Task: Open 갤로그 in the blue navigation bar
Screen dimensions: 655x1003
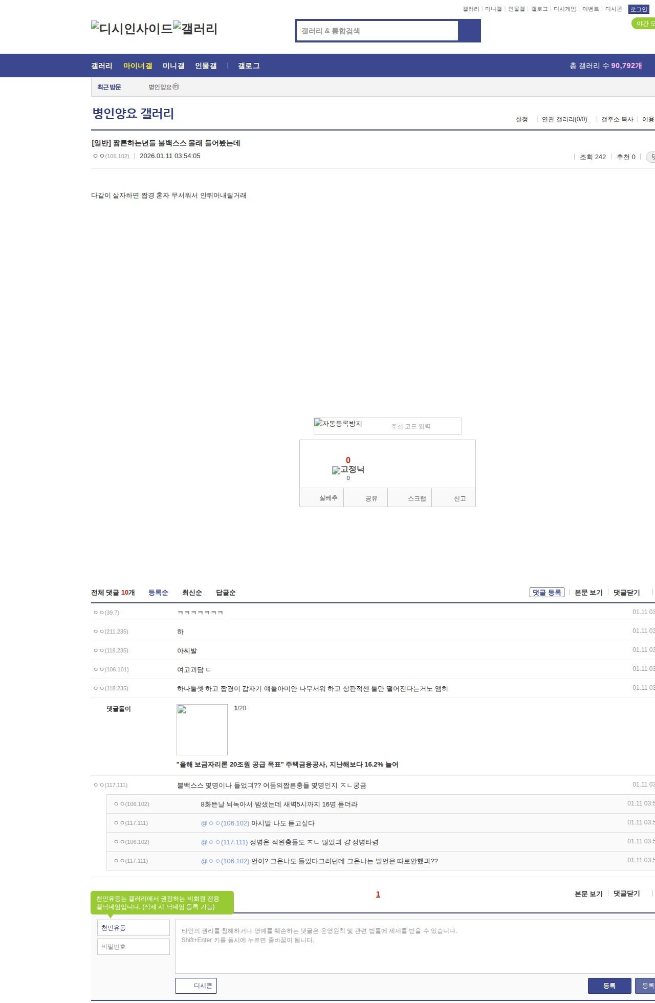Action: (x=249, y=66)
